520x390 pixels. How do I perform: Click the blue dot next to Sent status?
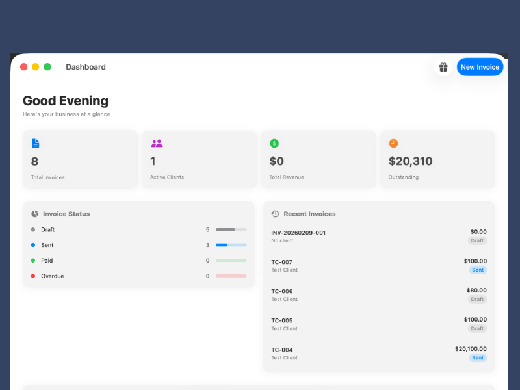click(x=33, y=245)
